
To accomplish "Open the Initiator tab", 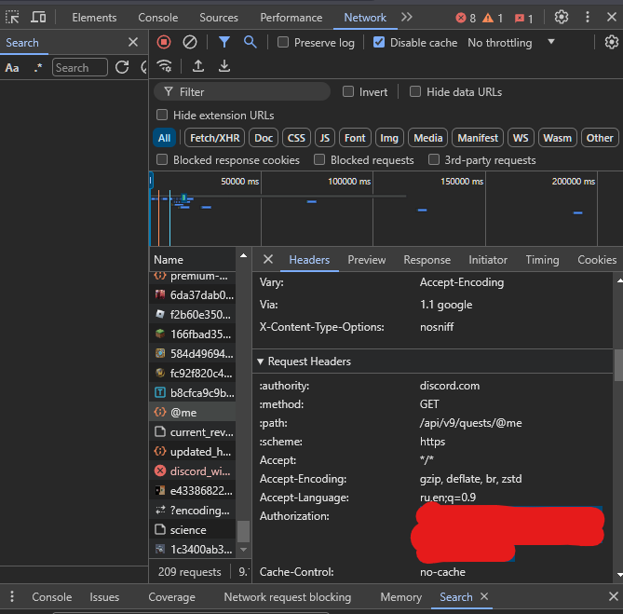I will 488,260.
